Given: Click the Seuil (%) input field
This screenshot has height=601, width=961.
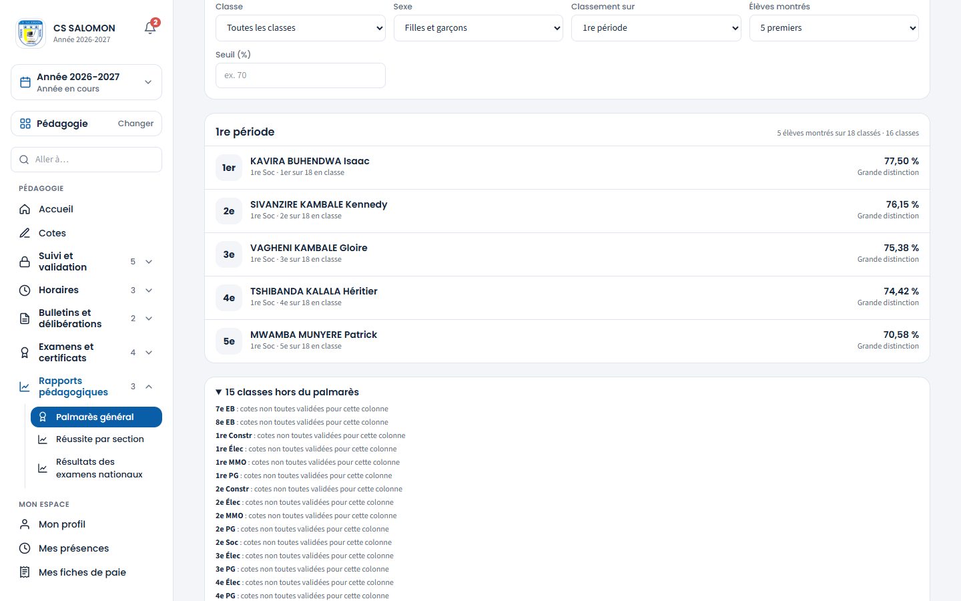Looking at the screenshot, I should point(300,75).
